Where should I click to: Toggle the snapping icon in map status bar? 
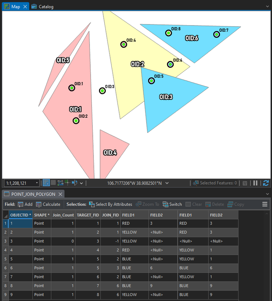[46, 183]
